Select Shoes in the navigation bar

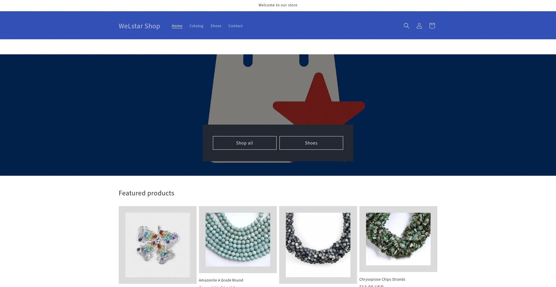(x=216, y=26)
